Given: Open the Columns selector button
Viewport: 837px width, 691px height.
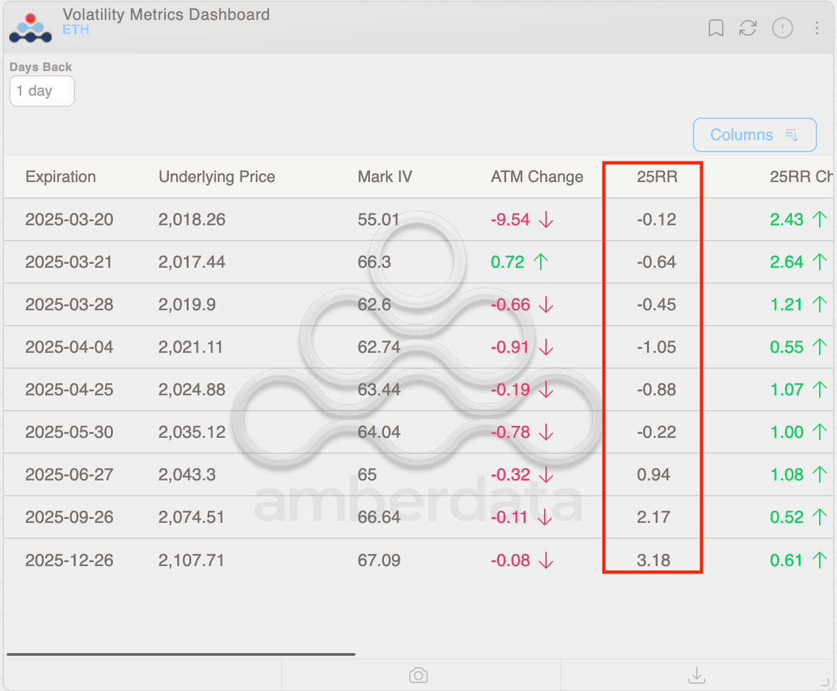Looking at the screenshot, I should (x=755, y=135).
